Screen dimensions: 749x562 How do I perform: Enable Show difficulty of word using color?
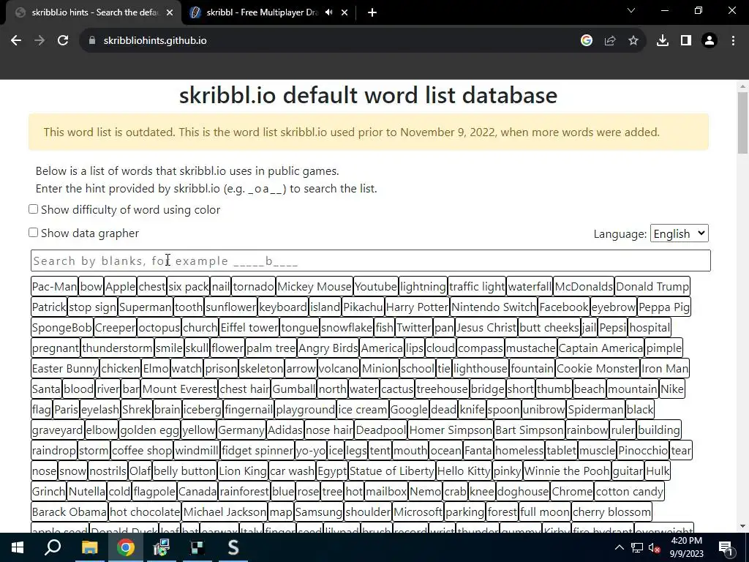[x=33, y=209]
